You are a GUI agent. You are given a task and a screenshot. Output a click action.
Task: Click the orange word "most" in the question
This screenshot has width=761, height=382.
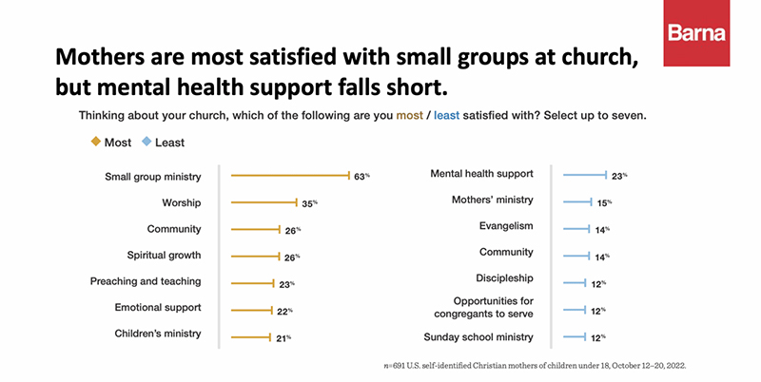pos(410,118)
